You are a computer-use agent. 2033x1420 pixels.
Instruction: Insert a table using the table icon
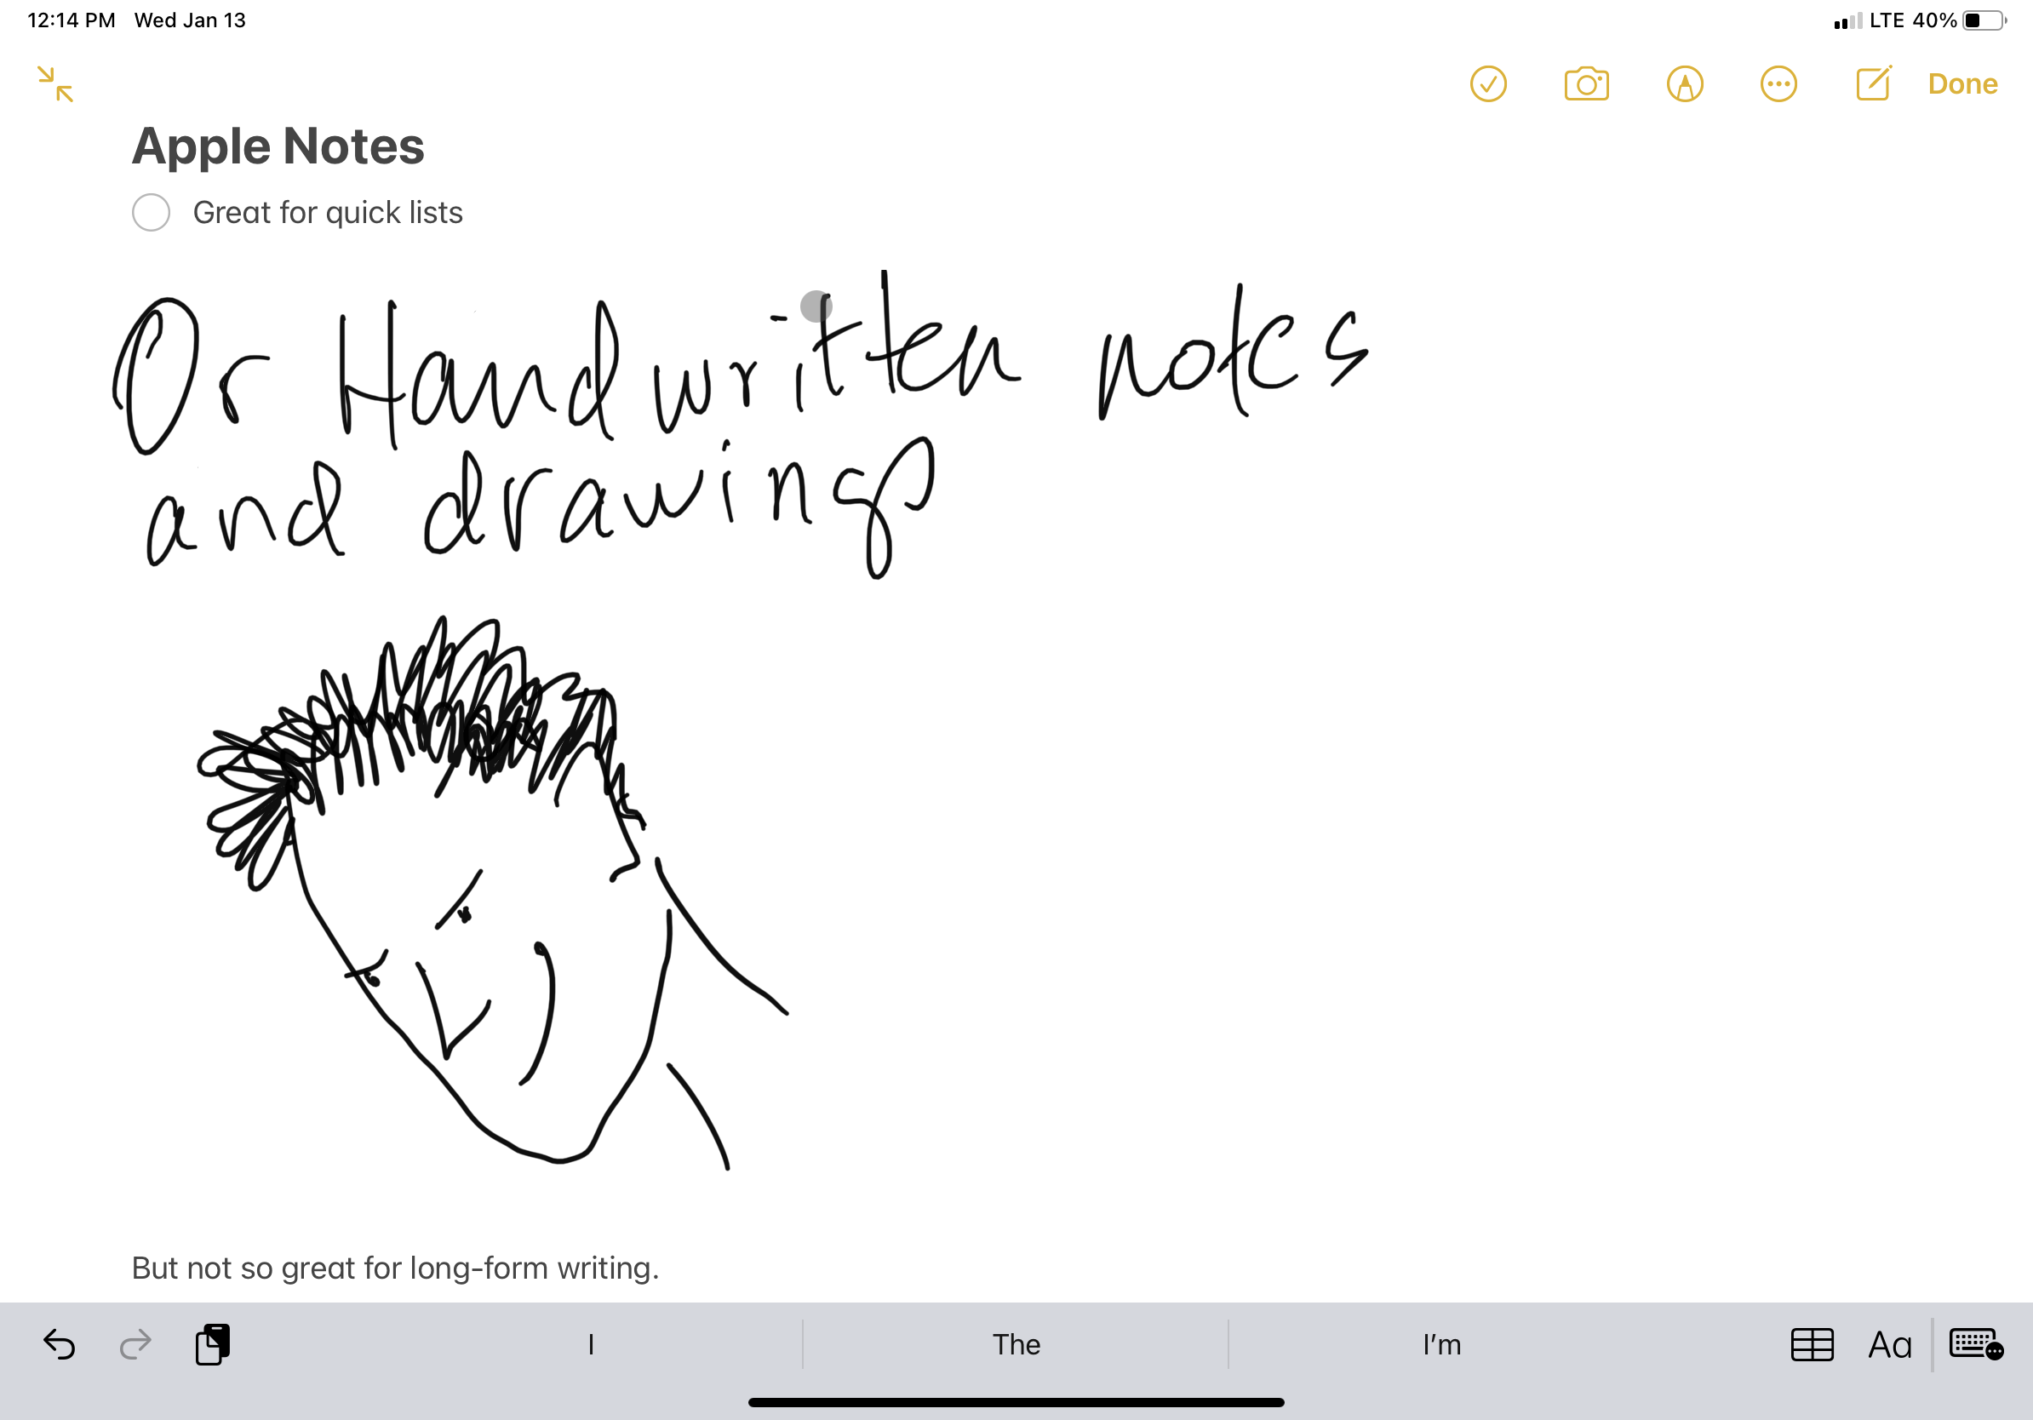click(x=1812, y=1344)
